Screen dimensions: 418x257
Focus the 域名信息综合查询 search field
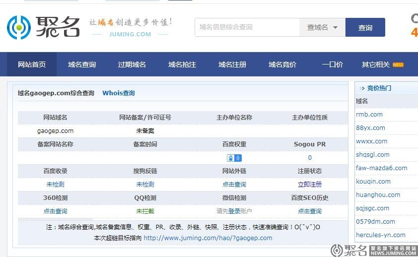tap(247, 27)
